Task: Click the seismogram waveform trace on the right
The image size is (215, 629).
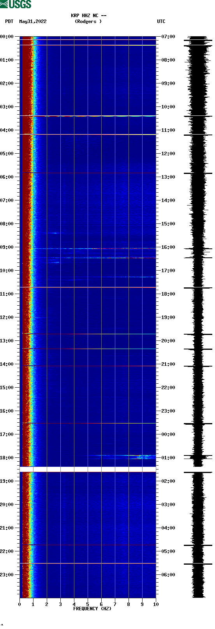Action: [x=198, y=317]
